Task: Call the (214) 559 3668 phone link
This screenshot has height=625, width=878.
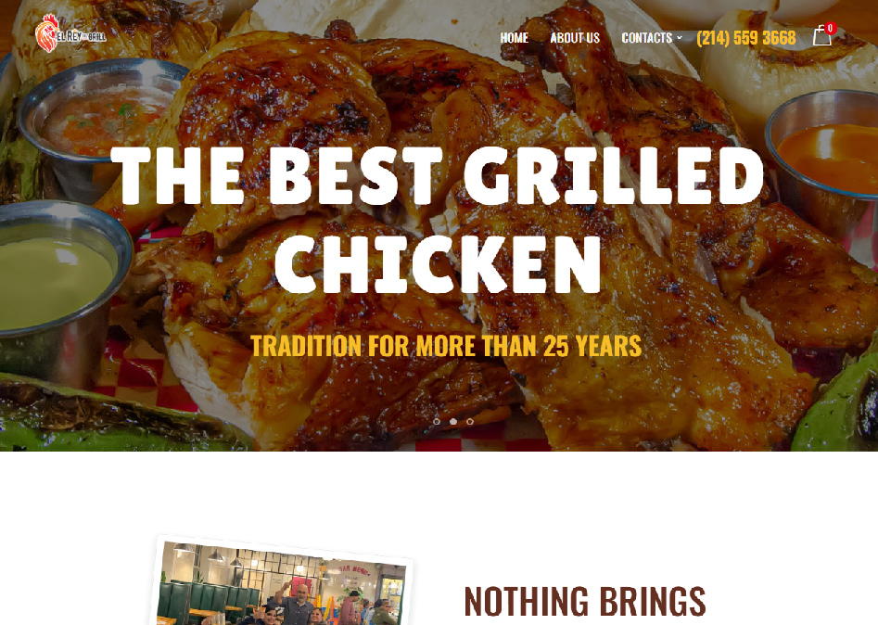Action: 745,37
